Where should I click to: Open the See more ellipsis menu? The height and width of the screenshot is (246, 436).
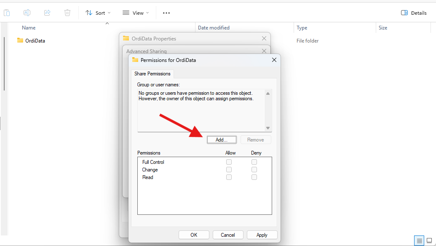tap(166, 13)
